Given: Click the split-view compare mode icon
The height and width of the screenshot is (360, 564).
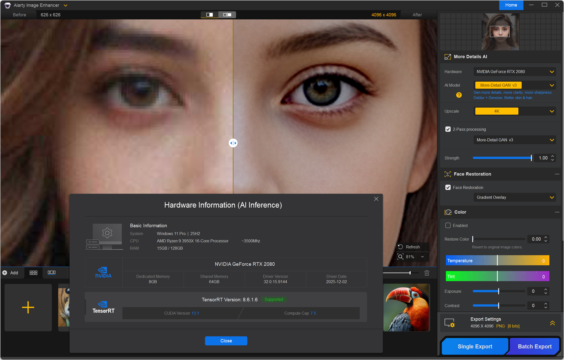Looking at the screenshot, I should tap(209, 15).
